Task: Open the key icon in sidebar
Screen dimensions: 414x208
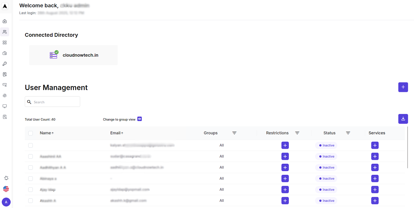Action: (5, 64)
